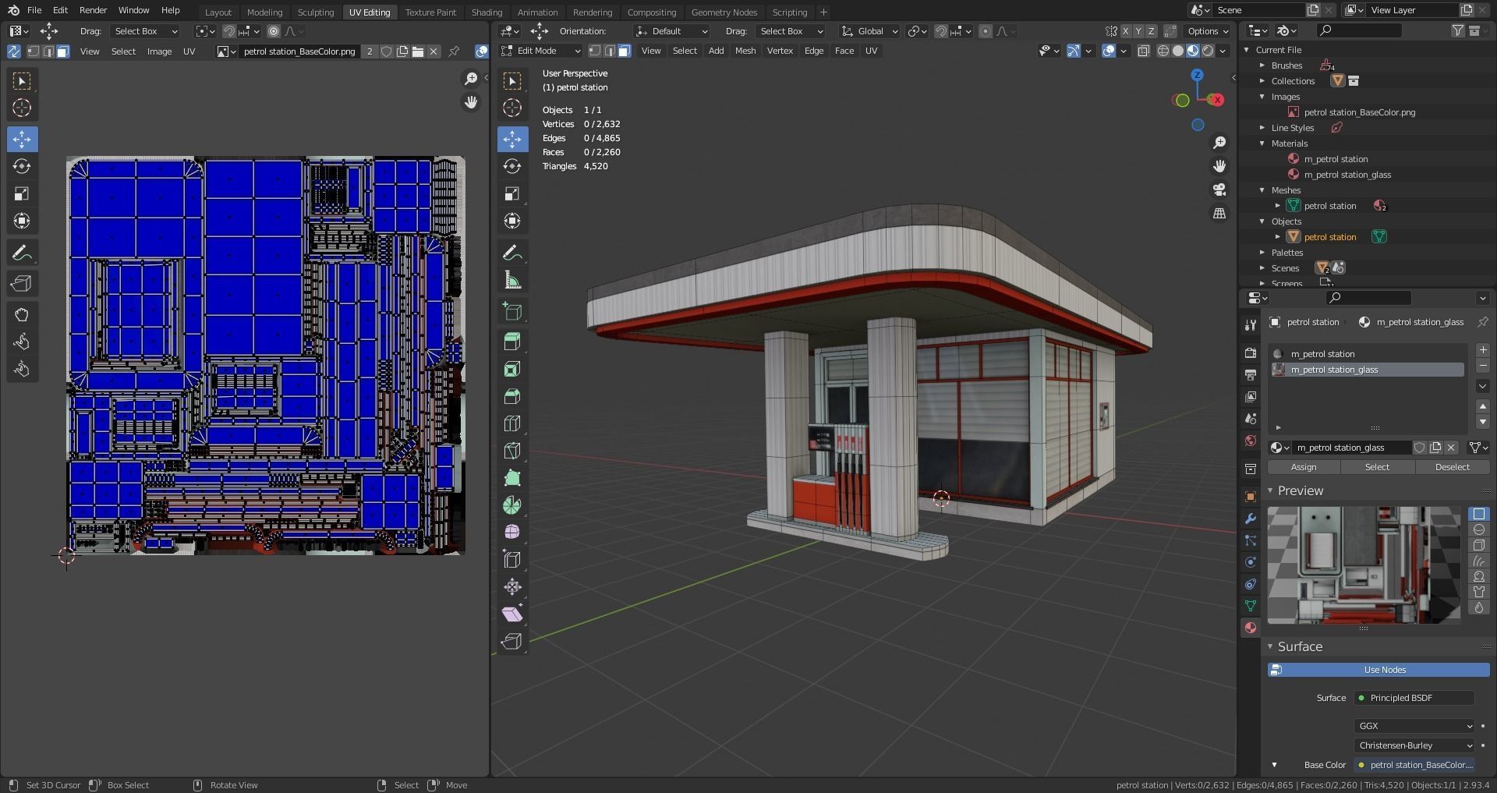Image resolution: width=1497 pixels, height=793 pixels.
Task: Select the Edge Slide tool
Action: click(512, 560)
